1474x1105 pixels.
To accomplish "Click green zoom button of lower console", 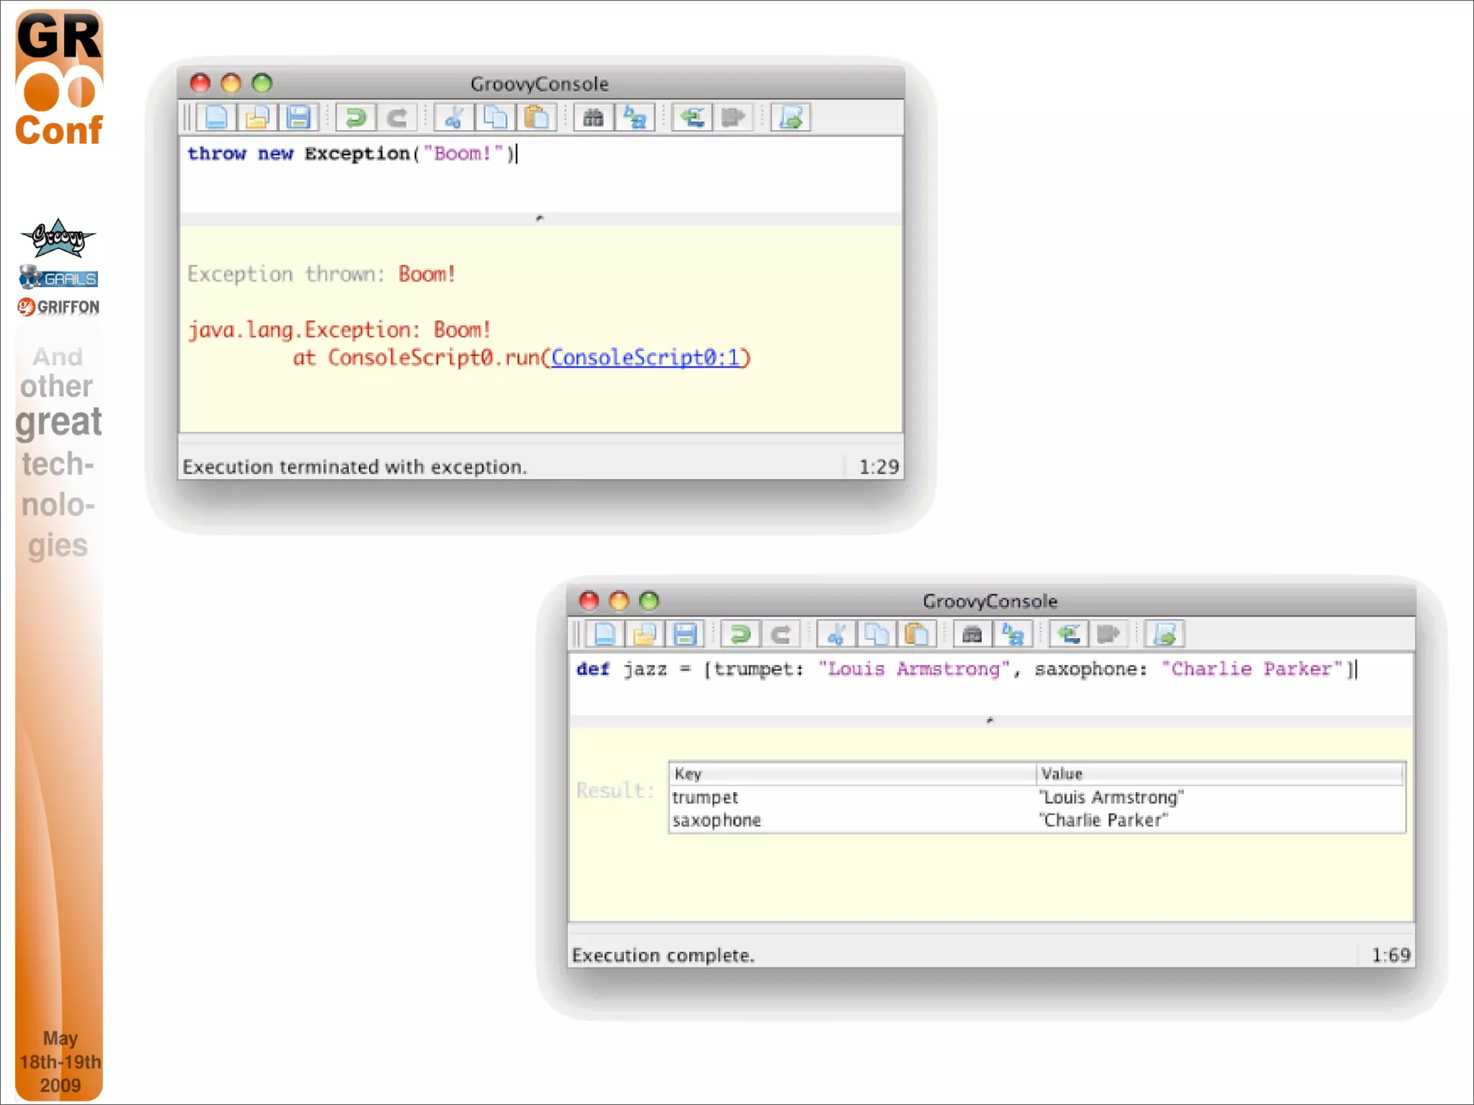I will 649,601.
